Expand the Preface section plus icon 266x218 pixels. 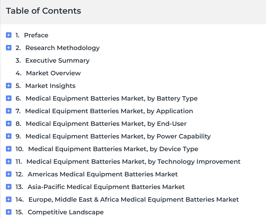[x=9, y=35]
